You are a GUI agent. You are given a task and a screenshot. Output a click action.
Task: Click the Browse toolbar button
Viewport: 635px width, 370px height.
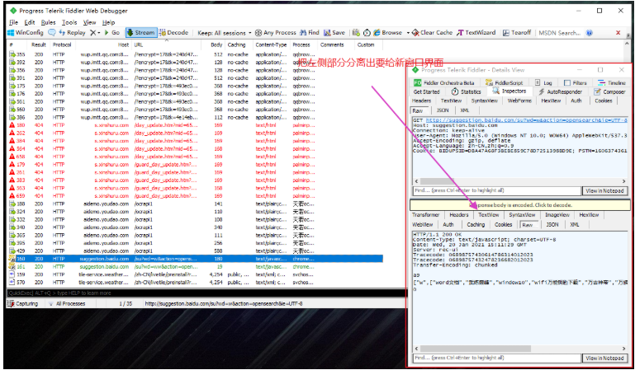[387, 33]
